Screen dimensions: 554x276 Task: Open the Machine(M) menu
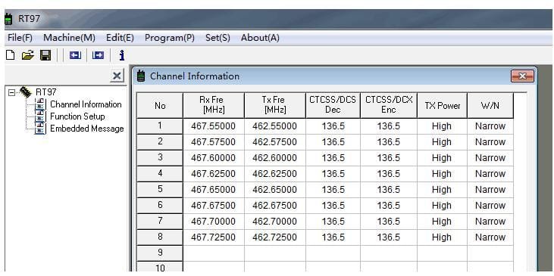tap(69, 38)
